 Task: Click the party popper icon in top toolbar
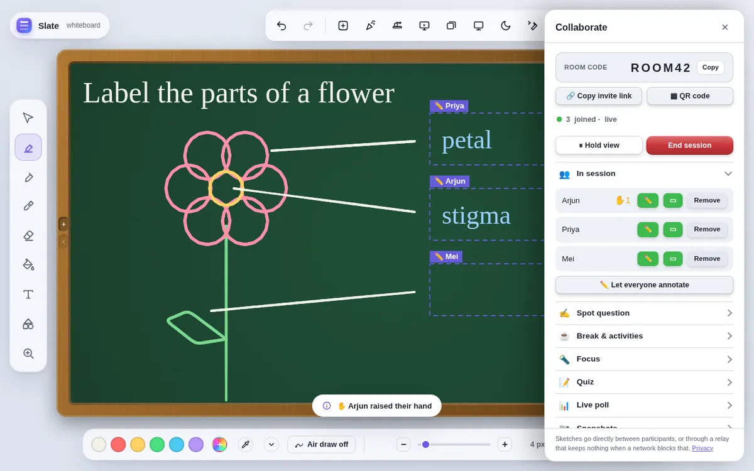coord(371,26)
